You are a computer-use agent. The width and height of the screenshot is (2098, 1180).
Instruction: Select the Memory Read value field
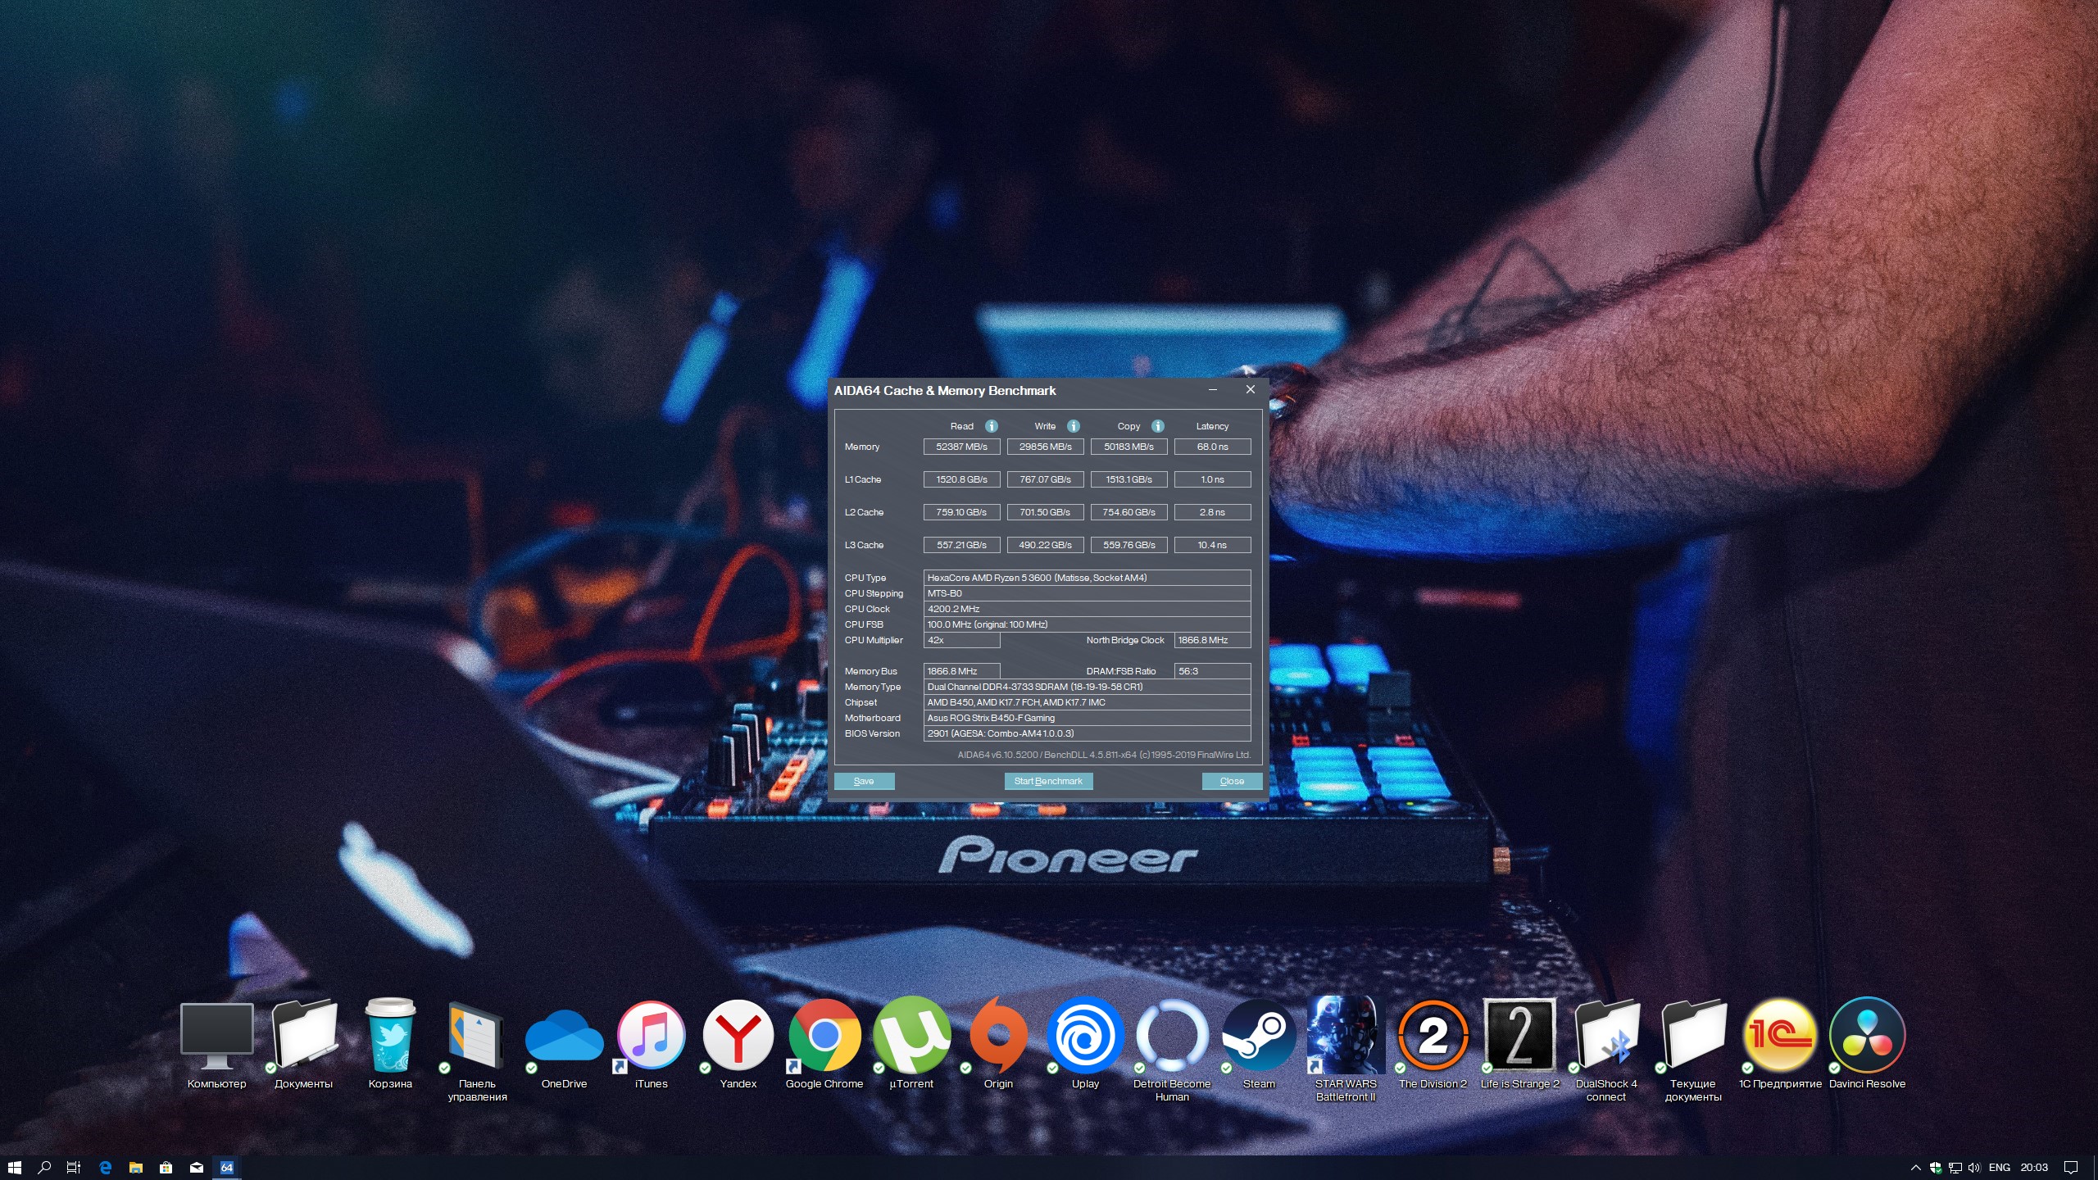[x=961, y=447]
